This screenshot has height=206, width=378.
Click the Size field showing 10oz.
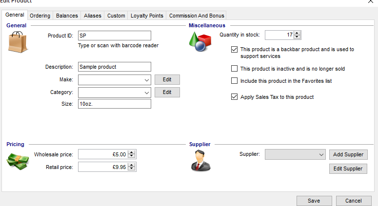[x=115, y=104]
